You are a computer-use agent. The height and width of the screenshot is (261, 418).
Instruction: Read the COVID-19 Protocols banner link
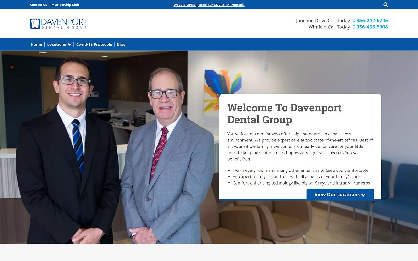tap(209, 5)
